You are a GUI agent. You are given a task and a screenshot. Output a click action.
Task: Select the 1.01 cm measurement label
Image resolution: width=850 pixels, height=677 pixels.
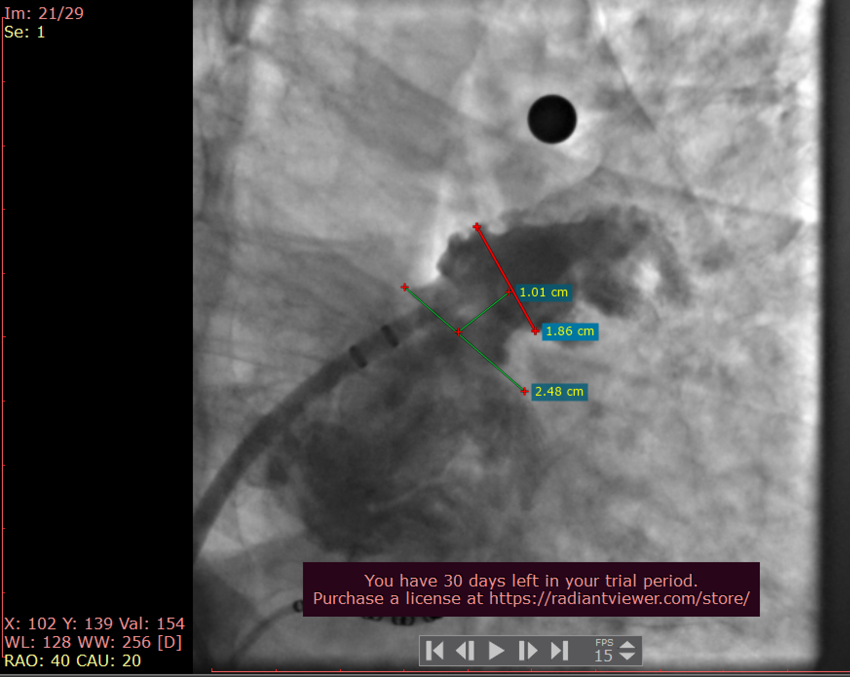(544, 293)
